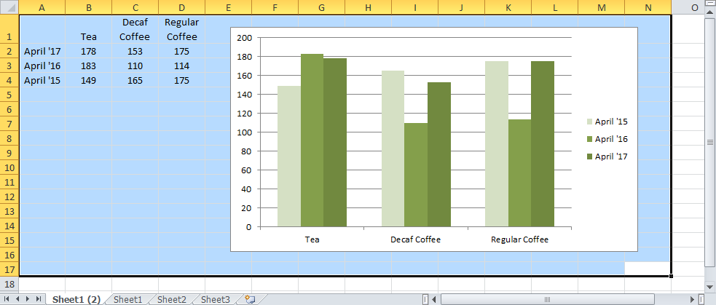Go to previous sheet navigation arrow
The width and height of the screenshot is (716, 305).
click(x=17, y=299)
